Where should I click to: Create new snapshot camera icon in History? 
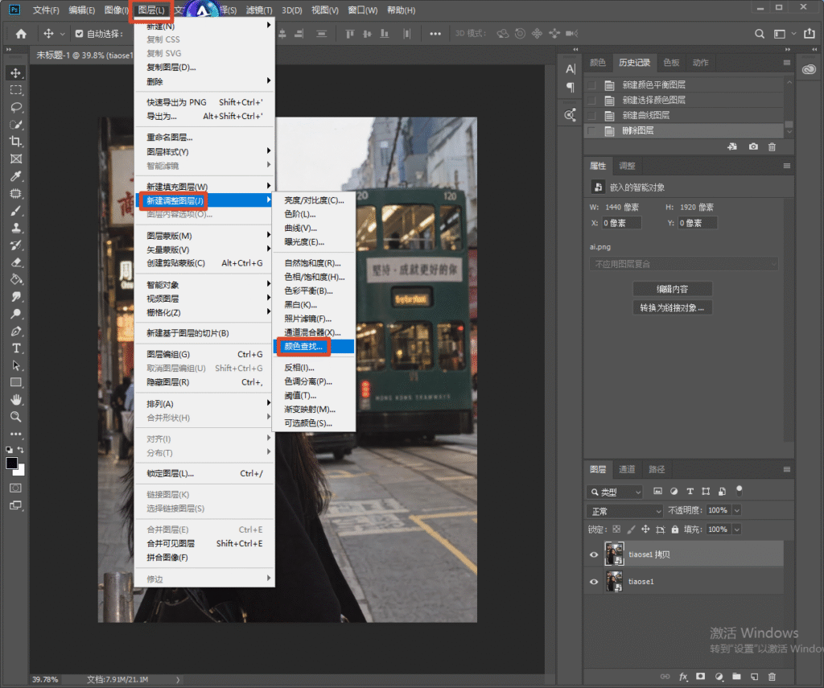tap(753, 146)
